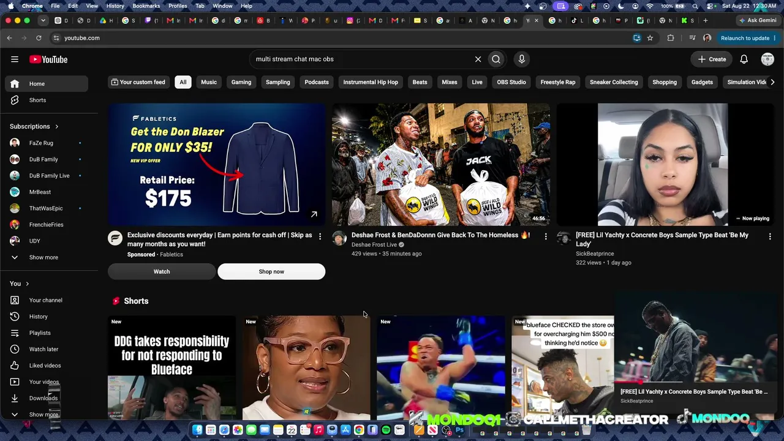The image size is (784, 441).
Task: Open options for the Deshae Frost video
Action: pos(546,236)
